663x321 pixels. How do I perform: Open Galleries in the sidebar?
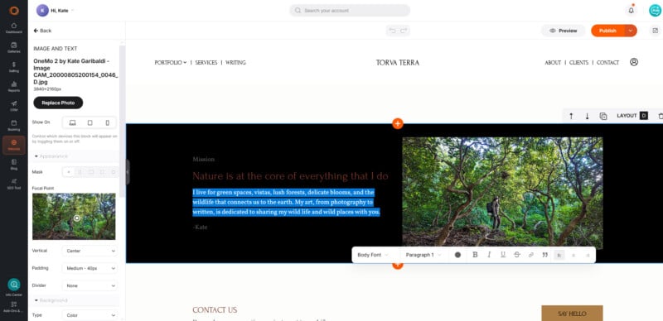pos(14,47)
